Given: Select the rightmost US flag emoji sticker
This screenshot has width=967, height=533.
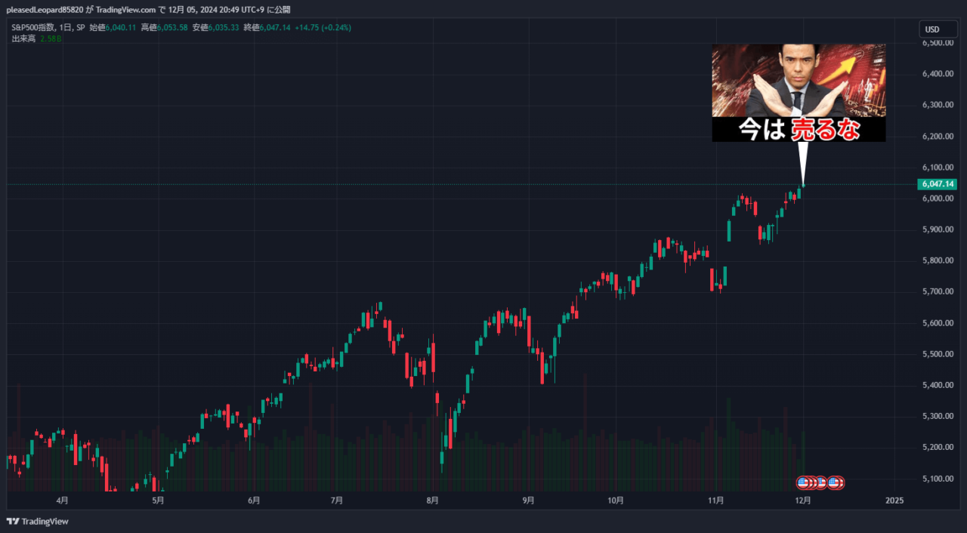Looking at the screenshot, I should click(x=834, y=482).
